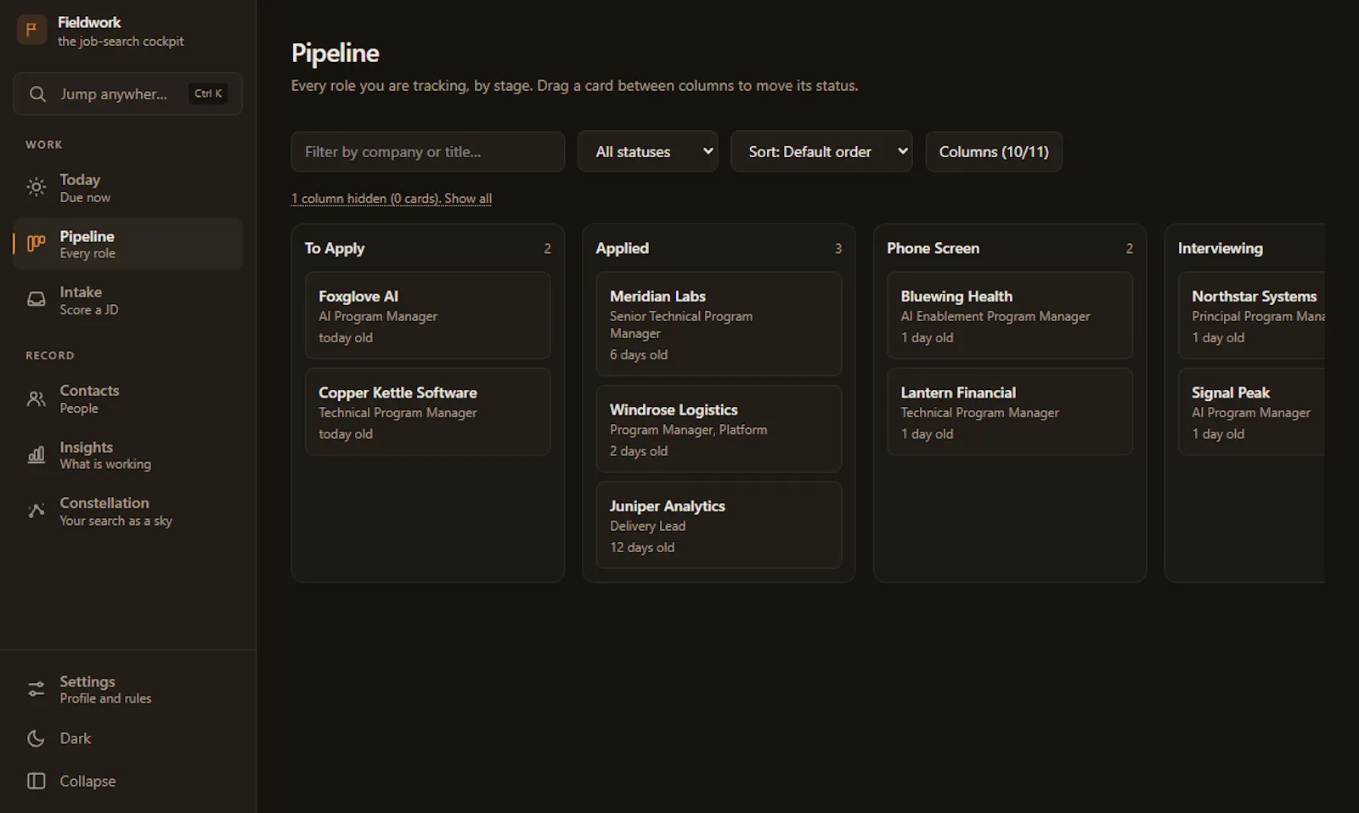Open the Lantern Financial card
The height and width of the screenshot is (813, 1359).
point(1010,412)
